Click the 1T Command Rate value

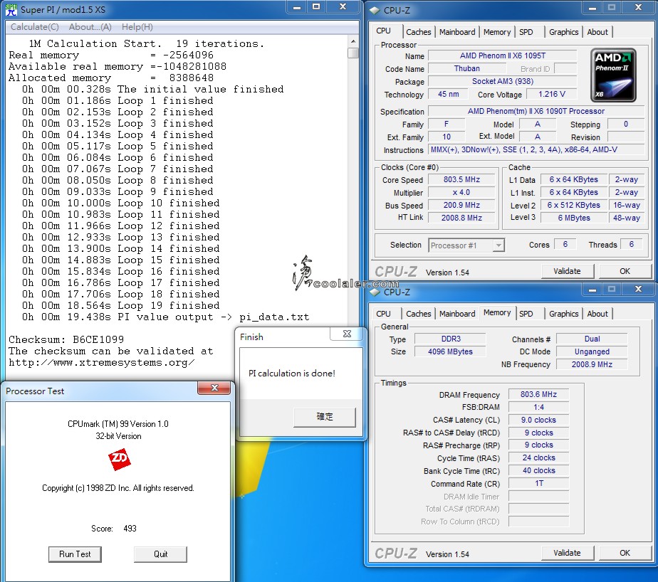(538, 484)
